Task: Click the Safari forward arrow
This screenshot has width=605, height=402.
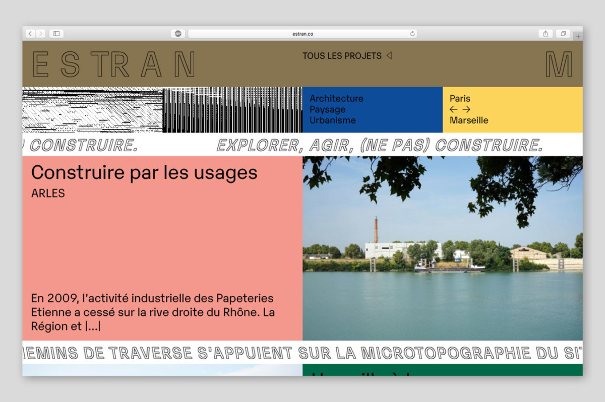Action: click(x=40, y=34)
